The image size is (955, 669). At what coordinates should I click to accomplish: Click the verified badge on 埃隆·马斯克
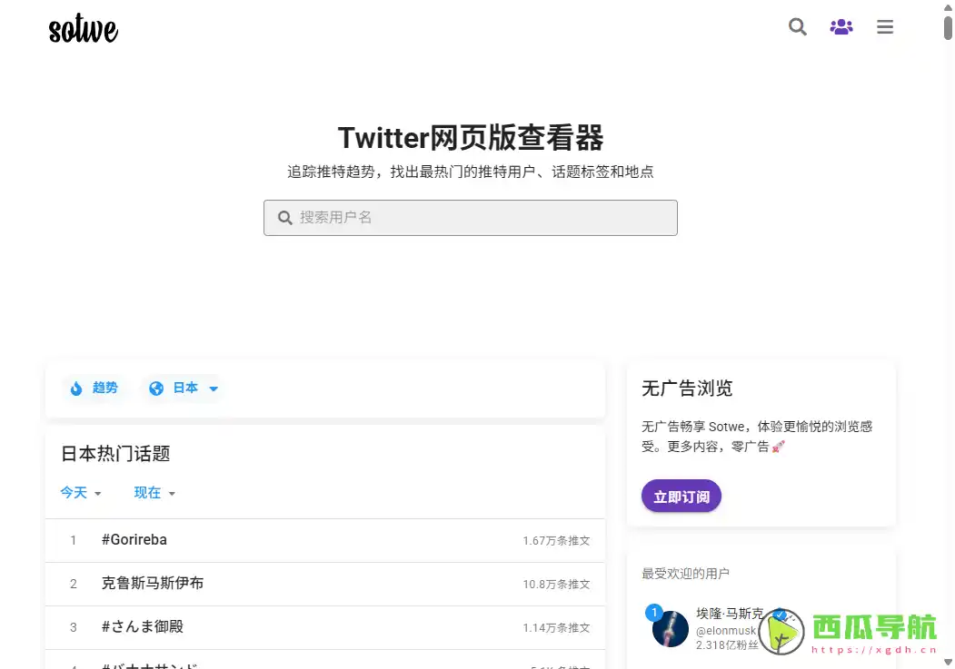779,615
